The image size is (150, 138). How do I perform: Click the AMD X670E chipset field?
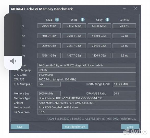click(x=87, y=103)
